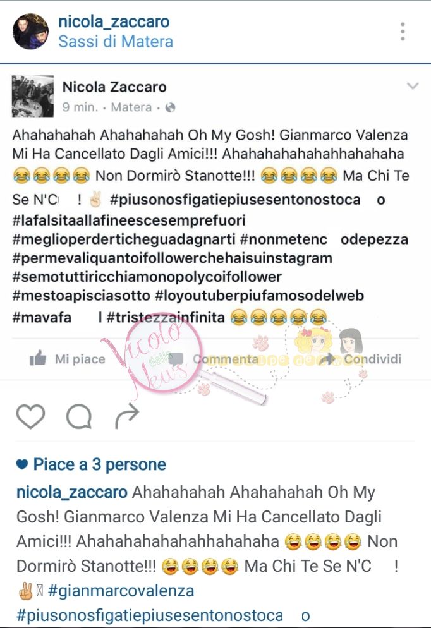
Task: Open the #gianmarcovalenza hashtag
Action: (x=121, y=591)
